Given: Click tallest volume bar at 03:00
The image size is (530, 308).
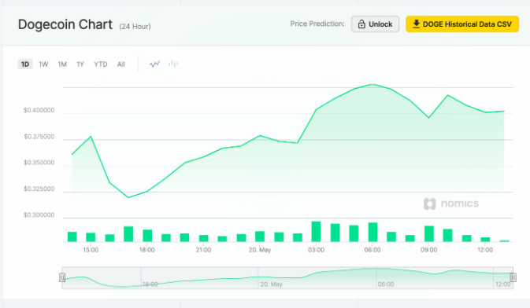Looking at the screenshot, I should point(316,232).
